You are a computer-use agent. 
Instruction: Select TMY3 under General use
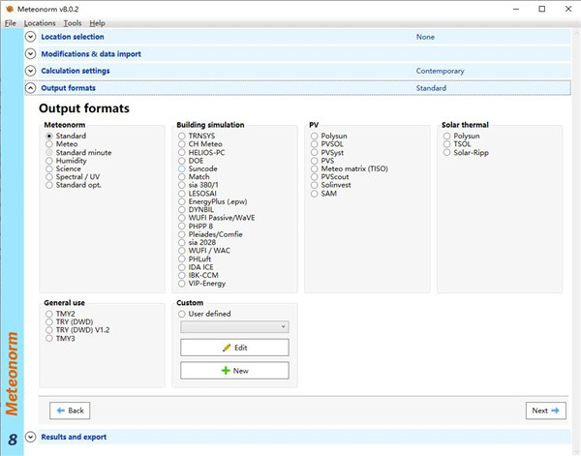[49, 338]
